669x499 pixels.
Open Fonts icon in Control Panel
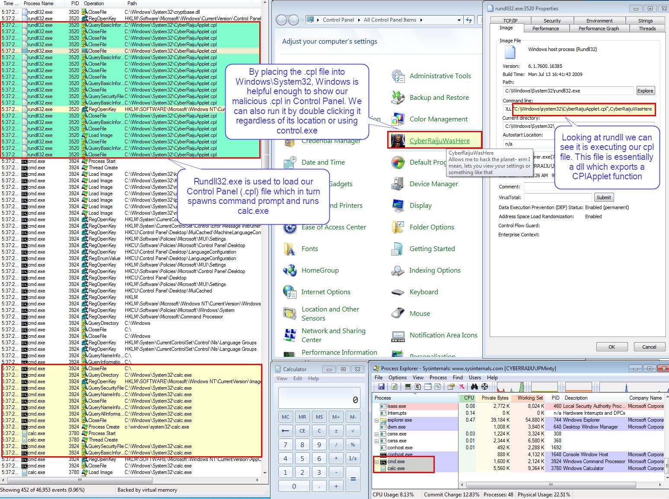pos(290,249)
